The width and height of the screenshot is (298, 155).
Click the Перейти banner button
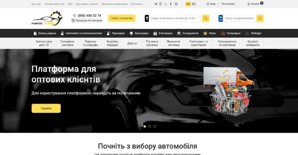tap(46, 108)
